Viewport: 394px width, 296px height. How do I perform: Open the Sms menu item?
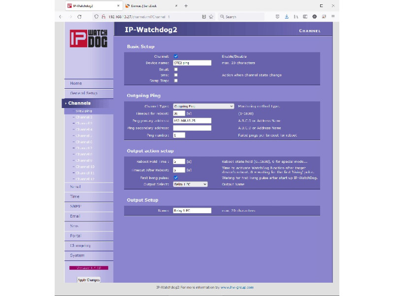click(89, 226)
